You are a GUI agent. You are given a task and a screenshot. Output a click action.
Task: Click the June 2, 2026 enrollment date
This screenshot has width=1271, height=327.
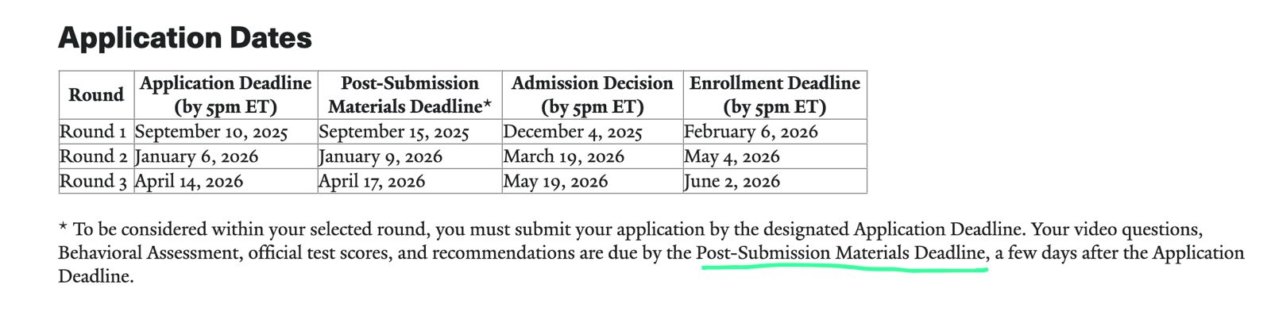[732, 181]
